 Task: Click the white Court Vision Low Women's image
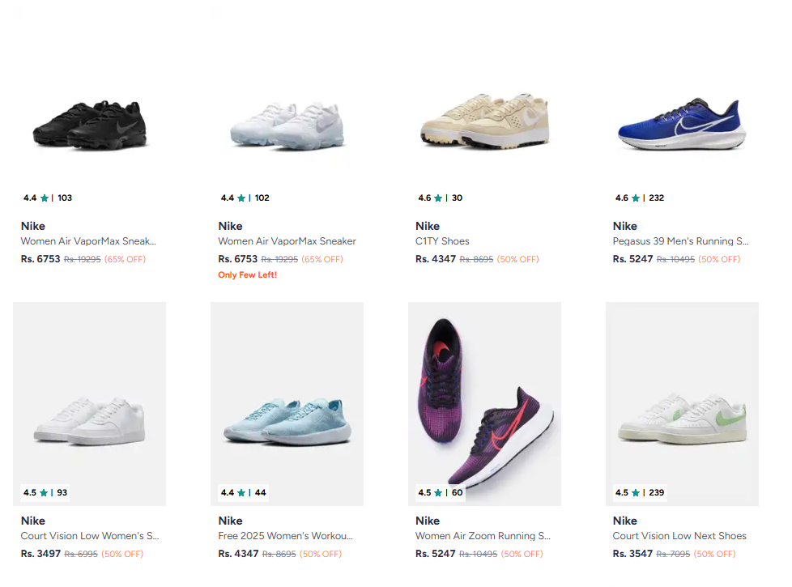[x=89, y=421]
